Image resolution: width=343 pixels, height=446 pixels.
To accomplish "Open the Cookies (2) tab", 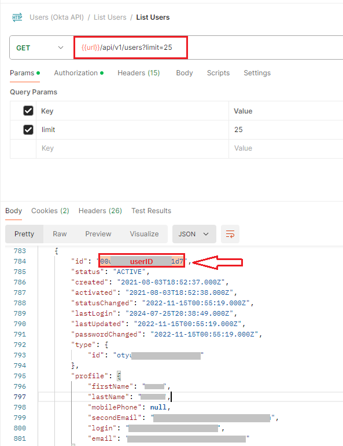I will [50, 211].
